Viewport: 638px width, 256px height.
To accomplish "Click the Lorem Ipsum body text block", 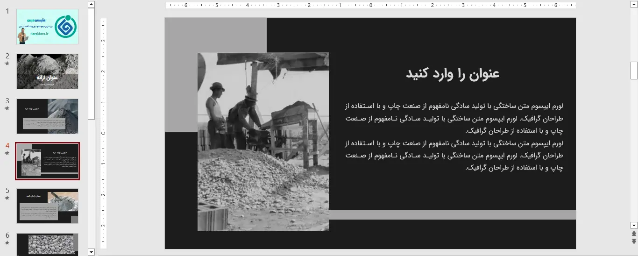I will coord(454,137).
